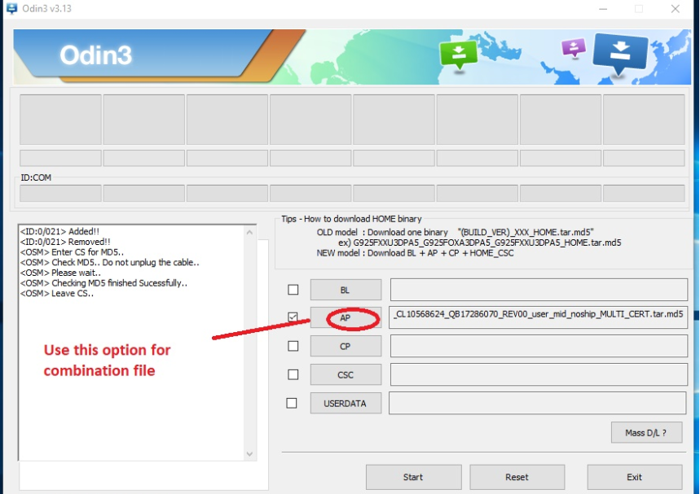Select the 'Leave CS..' log line
Image resolution: width=700 pixels, height=494 pixels.
pyautogui.click(x=57, y=293)
